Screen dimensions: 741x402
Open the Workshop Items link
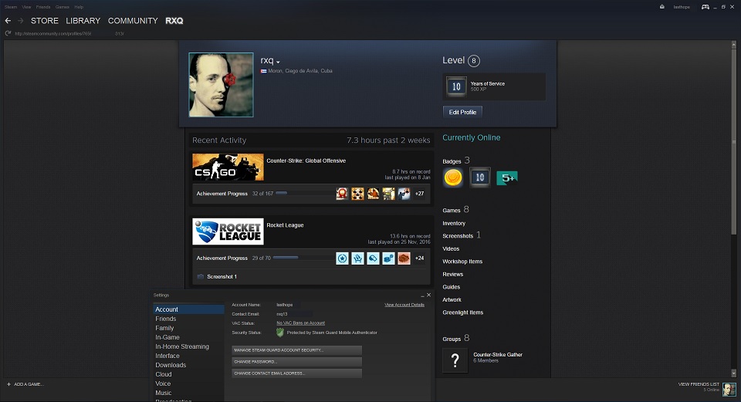462,262
